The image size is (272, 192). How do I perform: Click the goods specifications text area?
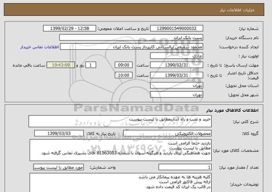click(120, 150)
